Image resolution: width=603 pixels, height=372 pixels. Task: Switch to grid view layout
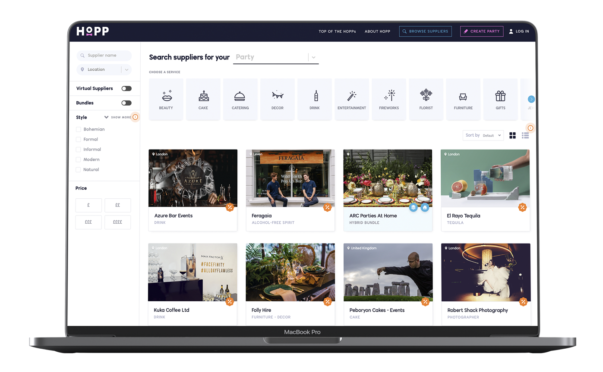pos(512,135)
